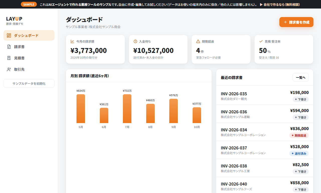Click the 最近の請求書 heading
This screenshot has width=321, height=193.
[231, 78]
